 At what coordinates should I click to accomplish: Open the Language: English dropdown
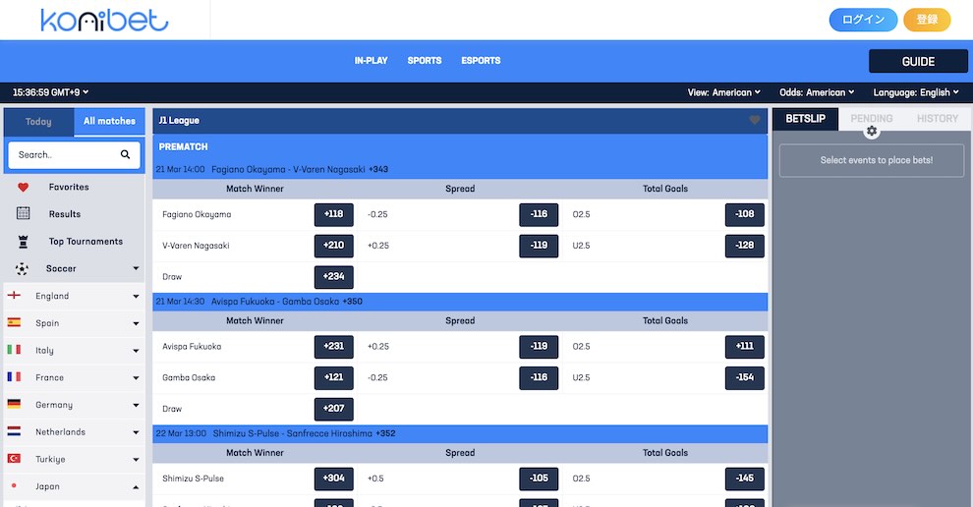click(916, 92)
